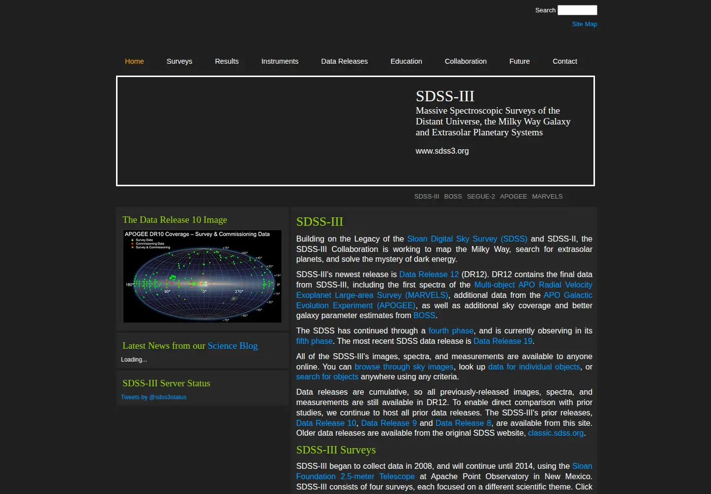
Task: Open the Sloan Foundation 2.5-meter Telescope link
Action: coord(355,477)
